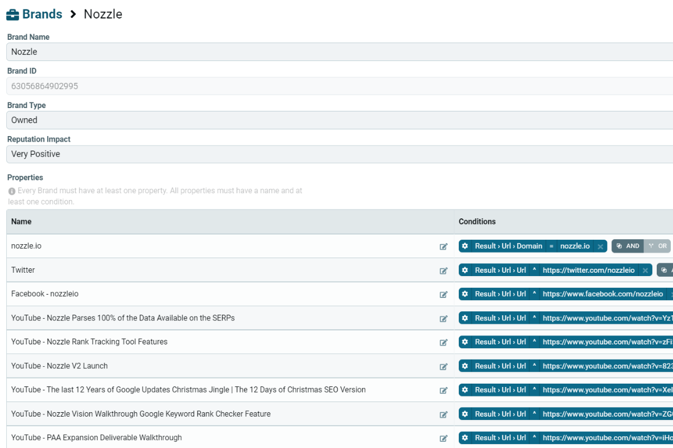The width and height of the screenshot is (673, 448).
Task: Open the Brands breadcrumb link
Action: click(42, 15)
